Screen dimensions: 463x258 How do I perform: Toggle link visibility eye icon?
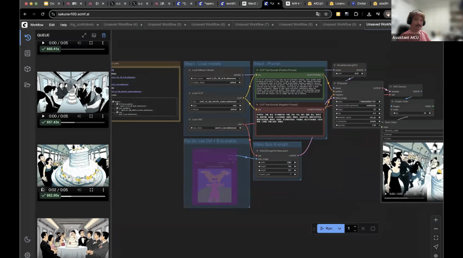point(436,255)
